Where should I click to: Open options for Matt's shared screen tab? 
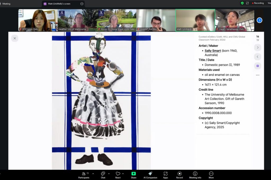(x=82, y=4)
